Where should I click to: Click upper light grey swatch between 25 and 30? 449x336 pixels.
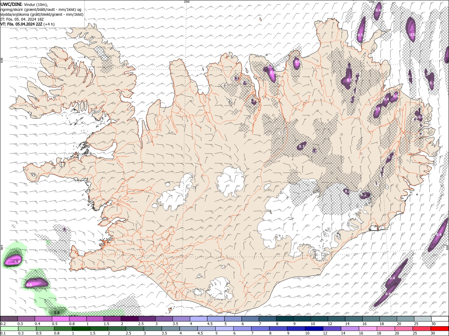click(x=422, y=319)
